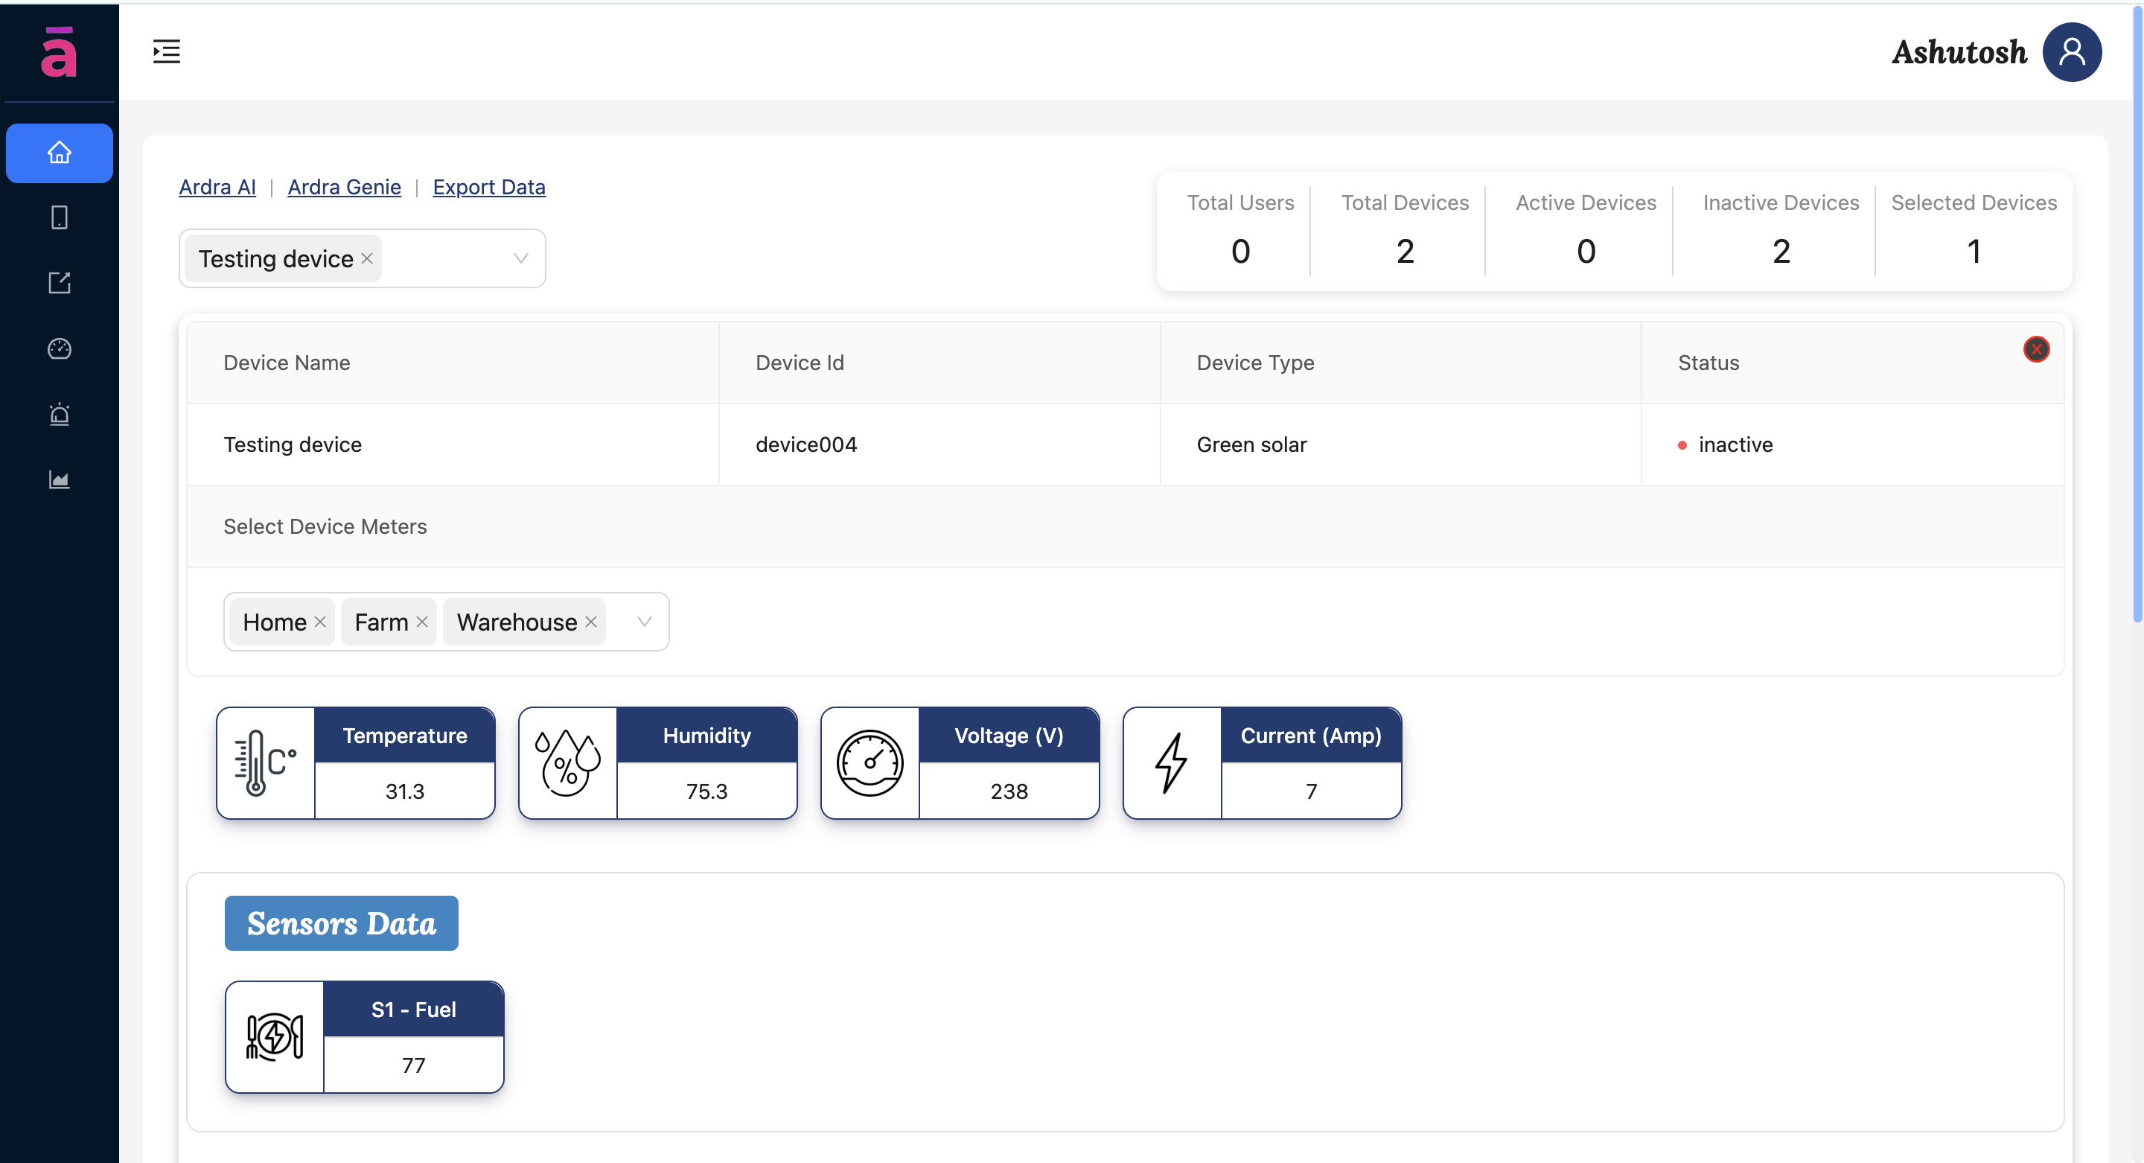Open the dashboard gauge icon in sidebar
The image size is (2144, 1163).
[59, 348]
